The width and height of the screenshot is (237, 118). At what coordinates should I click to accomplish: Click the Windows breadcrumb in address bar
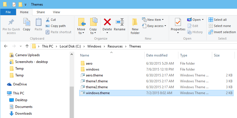pyautogui.click(x=94, y=46)
